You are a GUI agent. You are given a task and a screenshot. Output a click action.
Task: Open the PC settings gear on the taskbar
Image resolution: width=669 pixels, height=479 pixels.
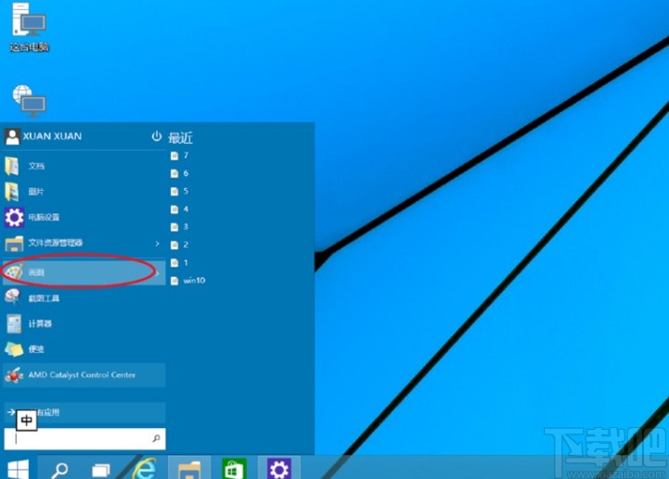[279, 469]
